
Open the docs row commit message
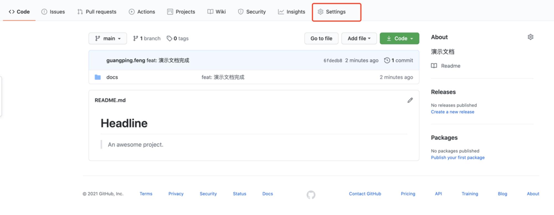pyautogui.click(x=223, y=77)
